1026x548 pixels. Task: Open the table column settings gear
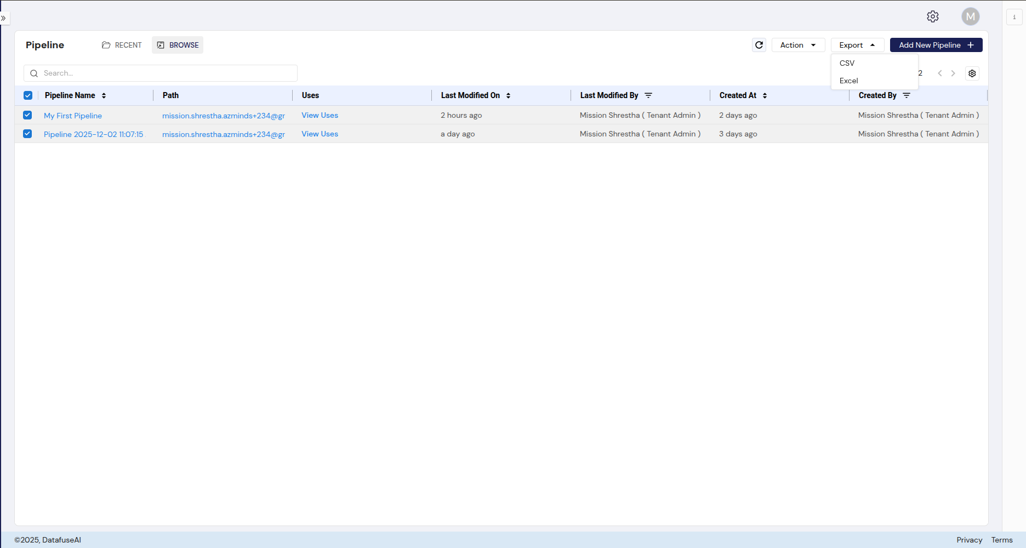(972, 73)
